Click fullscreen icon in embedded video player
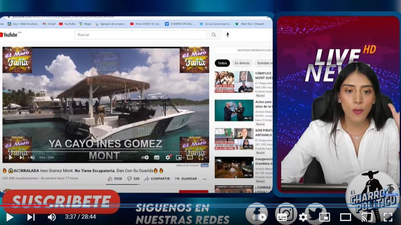 click(201, 157)
